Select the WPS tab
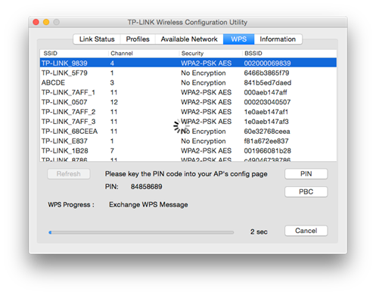The width and height of the screenshot is (376, 295). coord(238,39)
